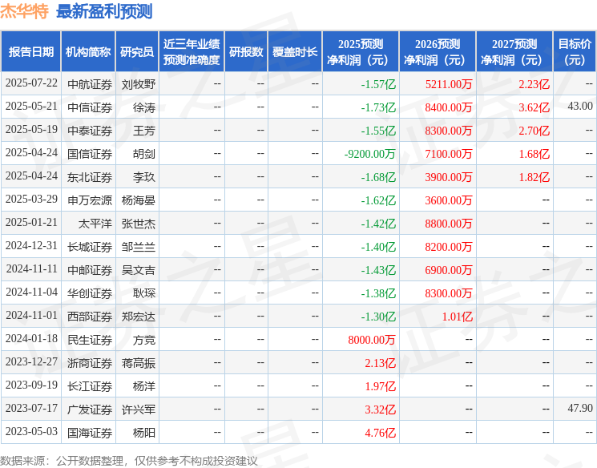Click analyst name 耿琛
This screenshot has height=468, width=597.
pos(144,293)
